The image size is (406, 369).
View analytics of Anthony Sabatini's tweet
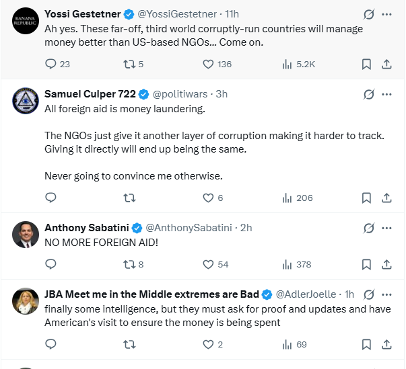(287, 264)
